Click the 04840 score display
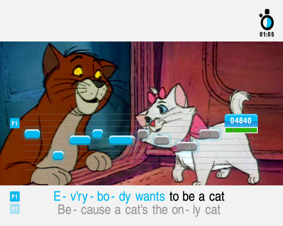The image size is (283, 226). (241, 121)
